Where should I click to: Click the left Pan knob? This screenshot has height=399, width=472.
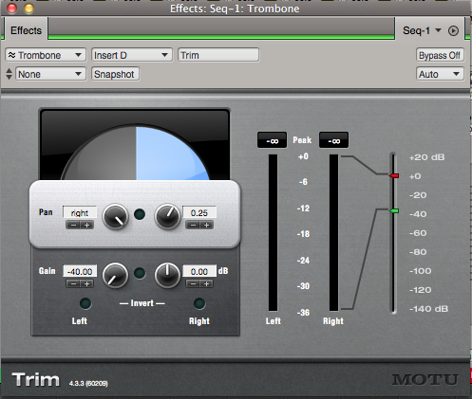click(115, 217)
